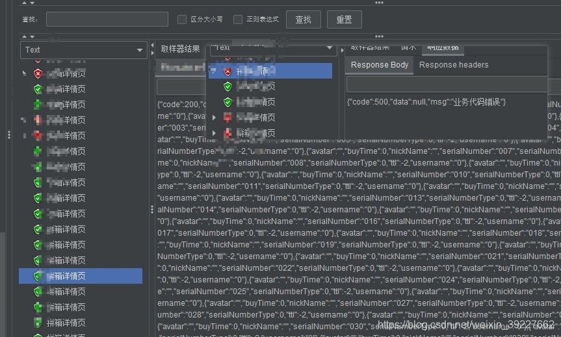Click response text containing 业务代码错误

(x=426, y=102)
